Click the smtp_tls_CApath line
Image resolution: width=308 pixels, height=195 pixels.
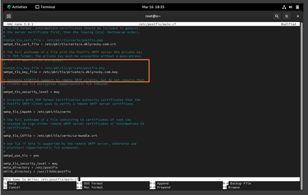tap(37, 112)
